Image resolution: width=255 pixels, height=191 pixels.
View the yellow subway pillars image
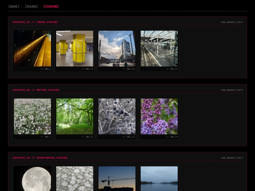tap(75, 49)
